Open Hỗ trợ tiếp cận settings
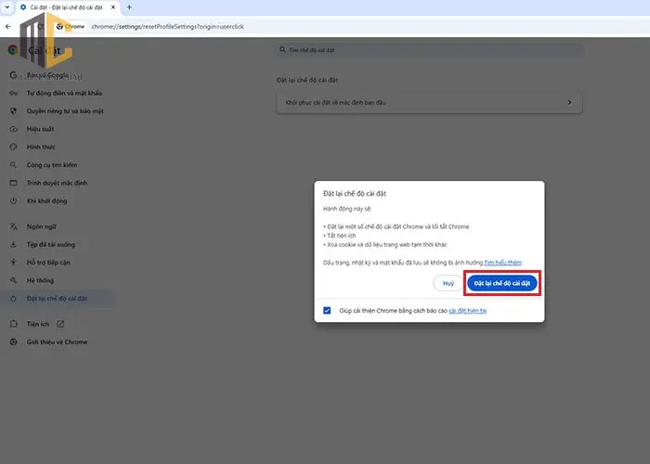This screenshot has height=464, width=650. pos(48,263)
